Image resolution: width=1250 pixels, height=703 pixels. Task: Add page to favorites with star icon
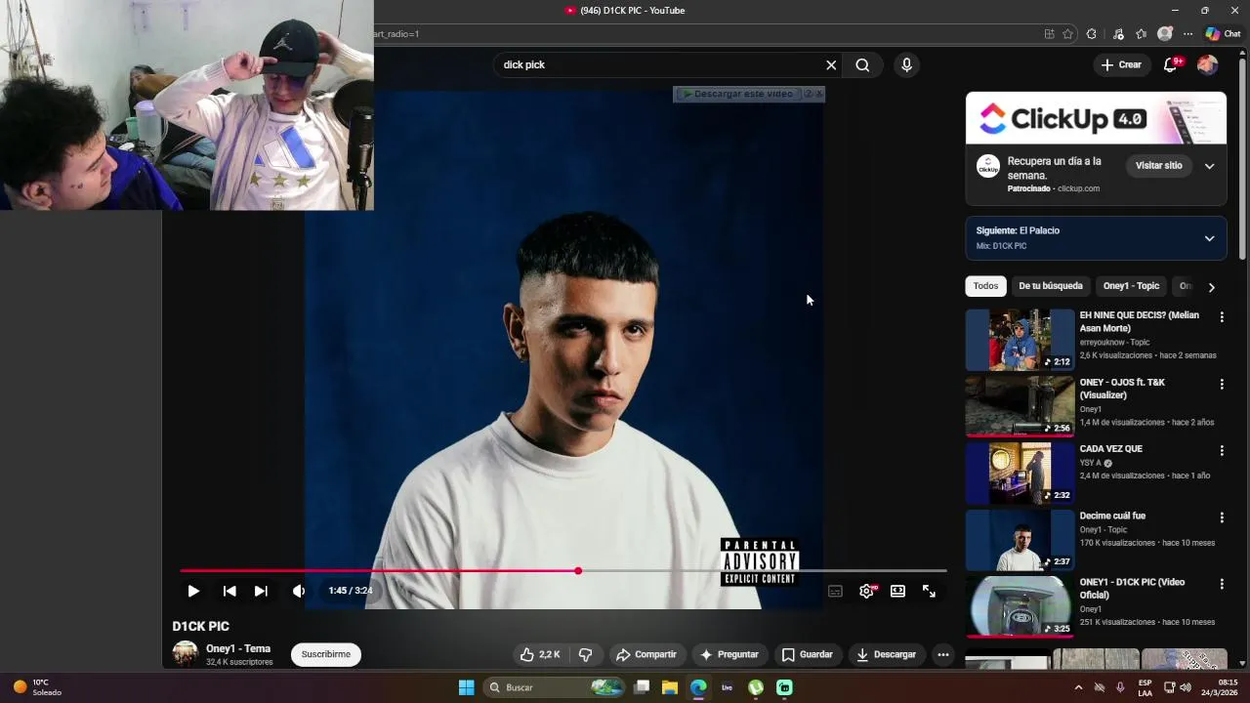[x=1067, y=33]
